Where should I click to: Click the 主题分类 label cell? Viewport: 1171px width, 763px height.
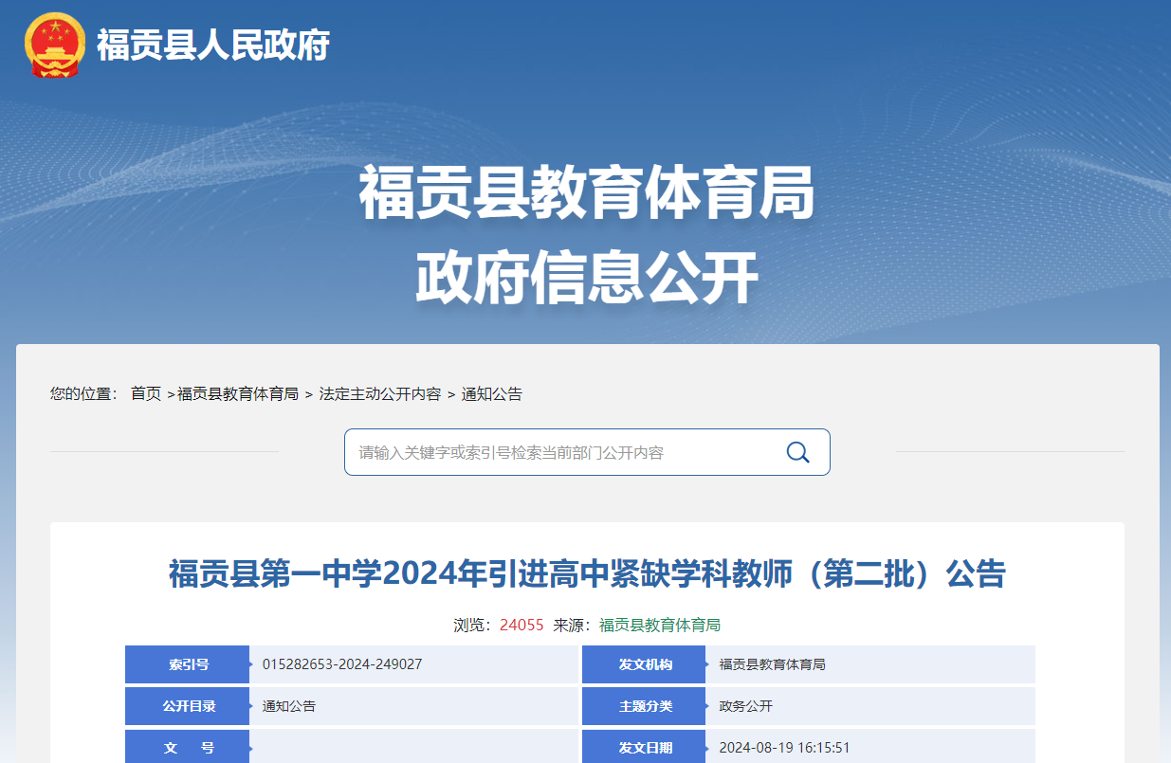point(644,706)
